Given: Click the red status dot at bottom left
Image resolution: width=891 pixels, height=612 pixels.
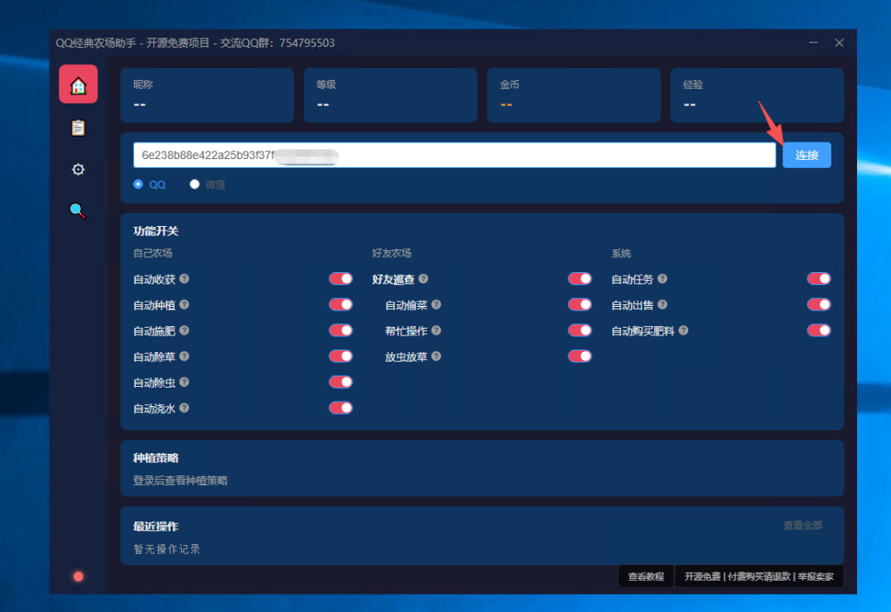Looking at the screenshot, I should (78, 575).
